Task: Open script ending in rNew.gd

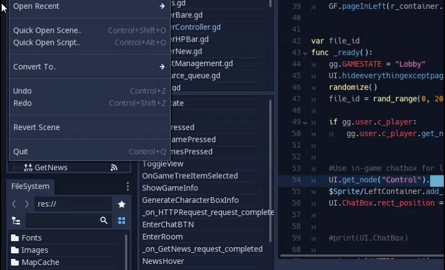Action: pos(186,52)
